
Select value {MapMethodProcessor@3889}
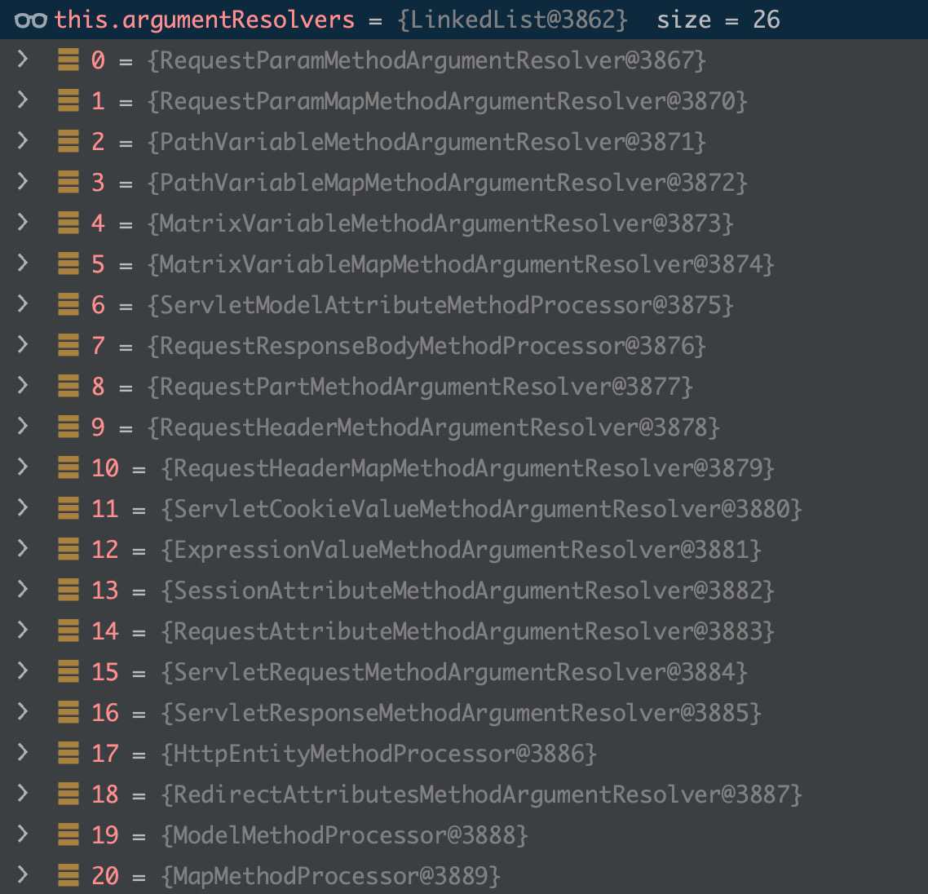(x=331, y=876)
